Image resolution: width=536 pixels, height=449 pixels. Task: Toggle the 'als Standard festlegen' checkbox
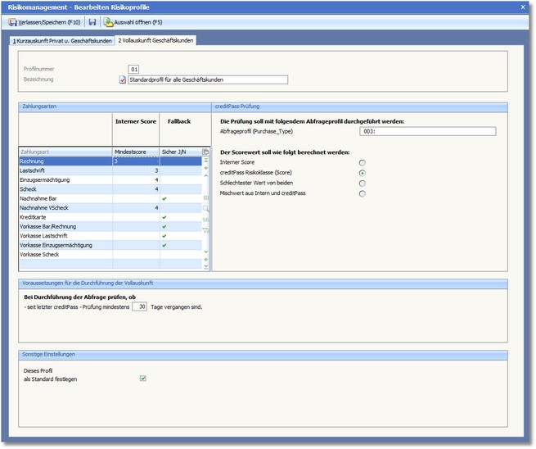coord(143,379)
